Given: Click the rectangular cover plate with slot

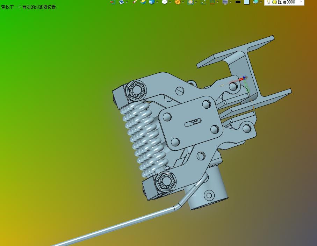Looking at the screenshot, I should click(x=190, y=123).
